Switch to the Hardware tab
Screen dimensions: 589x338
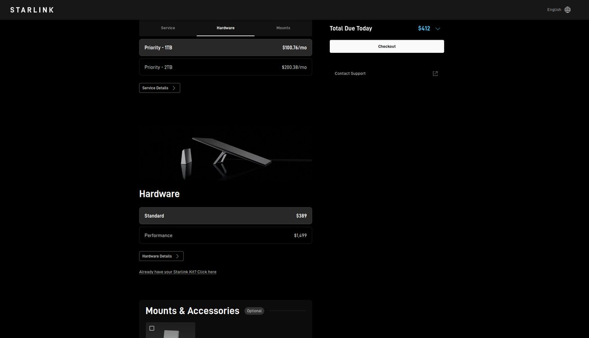click(226, 28)
